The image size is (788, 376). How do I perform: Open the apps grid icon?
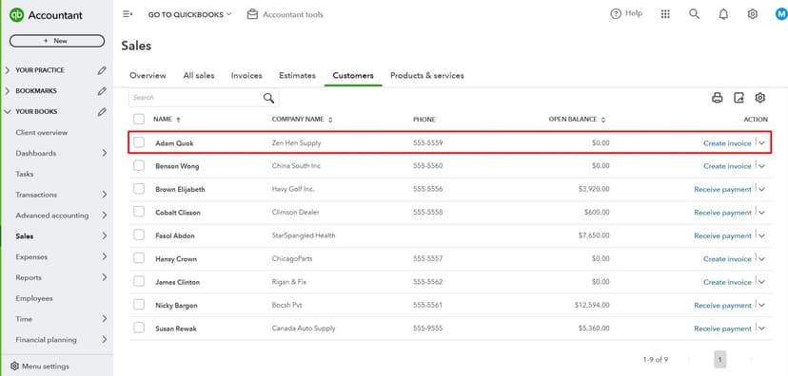coord(665,14)
